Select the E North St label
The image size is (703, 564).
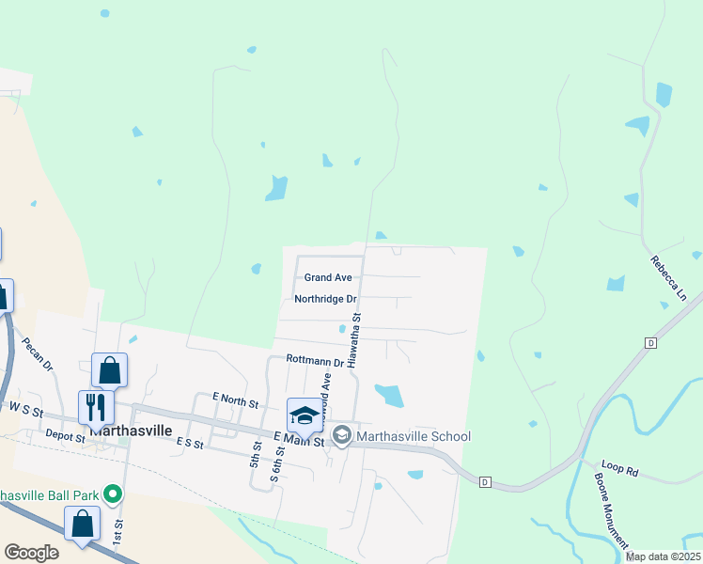pyautogui.click(x=235, y=400)
